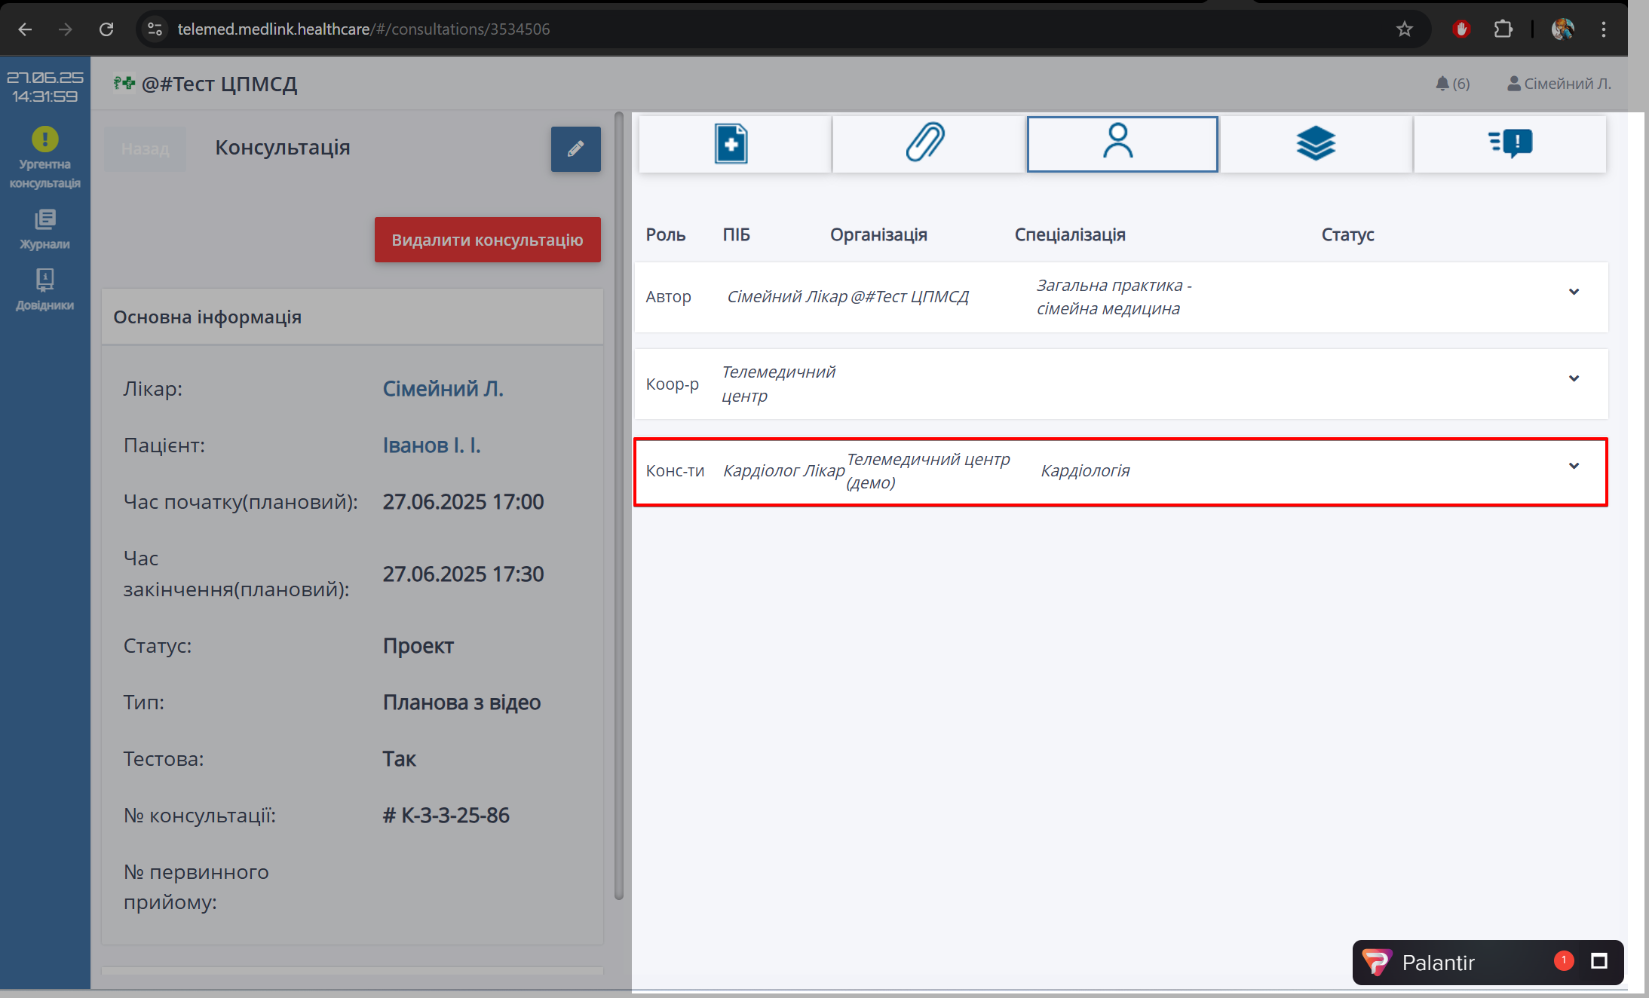Click the notifications bell icon
The width and height of the screenshot is (1649, 998).
1442,84
